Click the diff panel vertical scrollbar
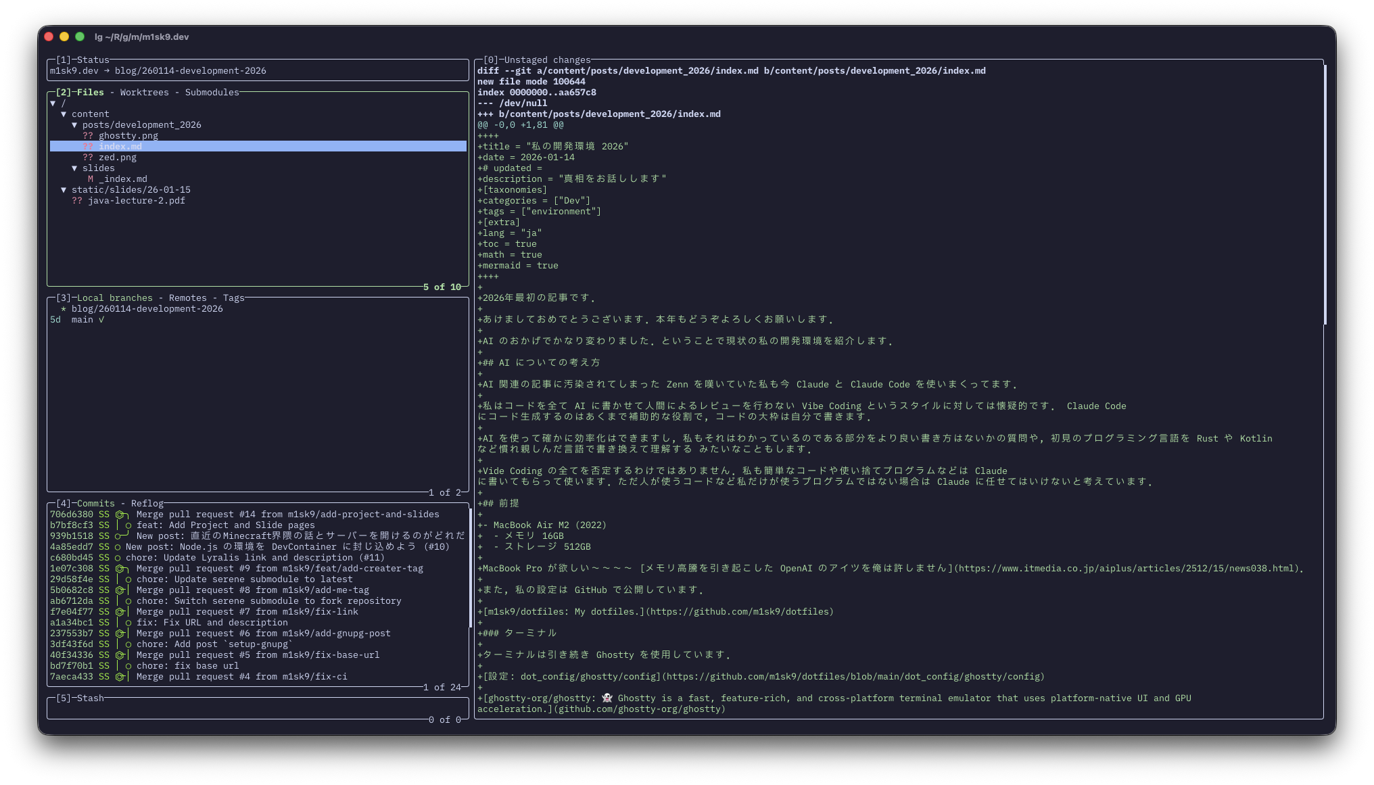 point(1325,195)
